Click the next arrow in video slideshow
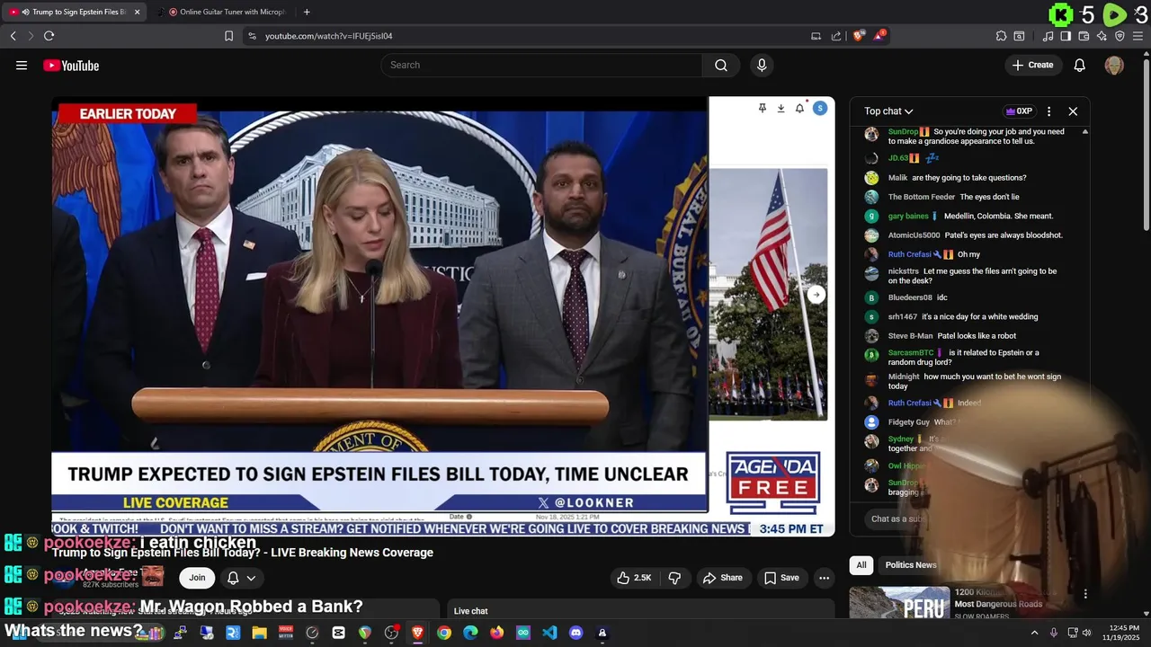 click(x=816, y=295)
